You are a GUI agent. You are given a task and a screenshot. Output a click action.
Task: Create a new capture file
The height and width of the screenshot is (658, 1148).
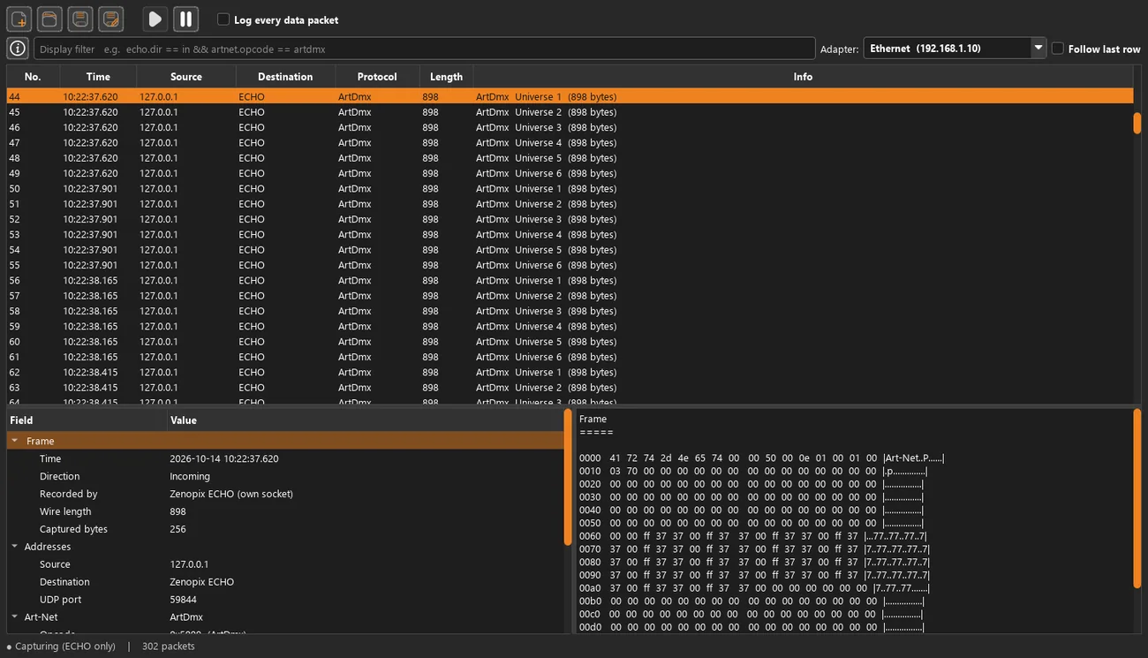coord(19,19)
